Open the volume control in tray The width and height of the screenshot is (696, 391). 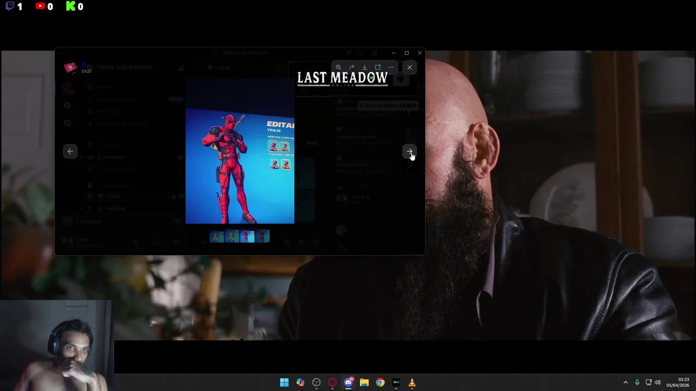click(x=658, y=383)
